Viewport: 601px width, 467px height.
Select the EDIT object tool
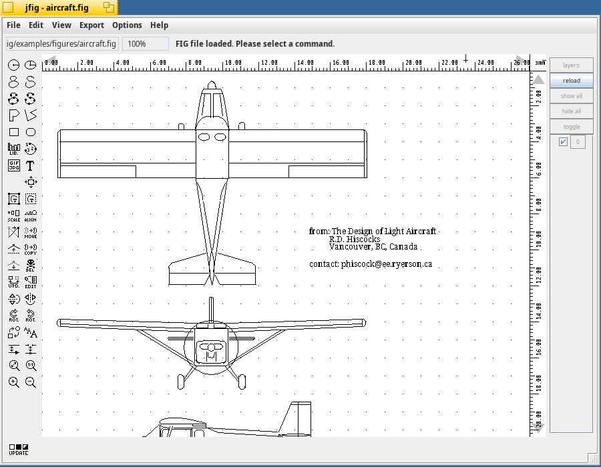[31, 282]
